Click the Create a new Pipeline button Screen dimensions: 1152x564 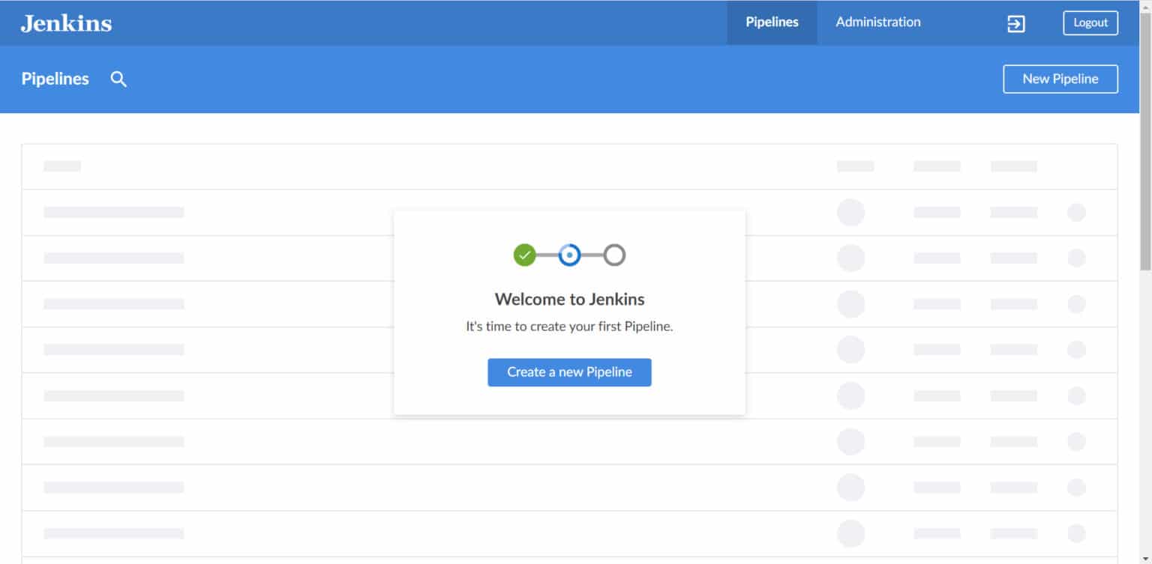click(569, 372)
